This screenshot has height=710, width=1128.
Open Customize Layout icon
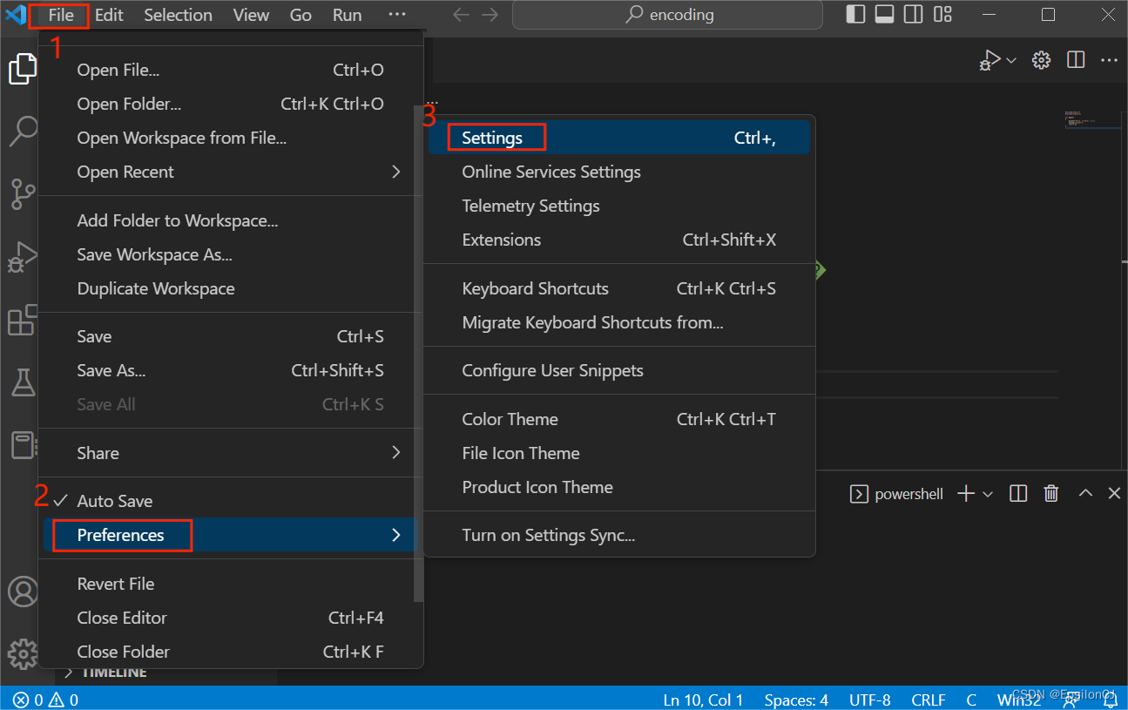point(942,14)
